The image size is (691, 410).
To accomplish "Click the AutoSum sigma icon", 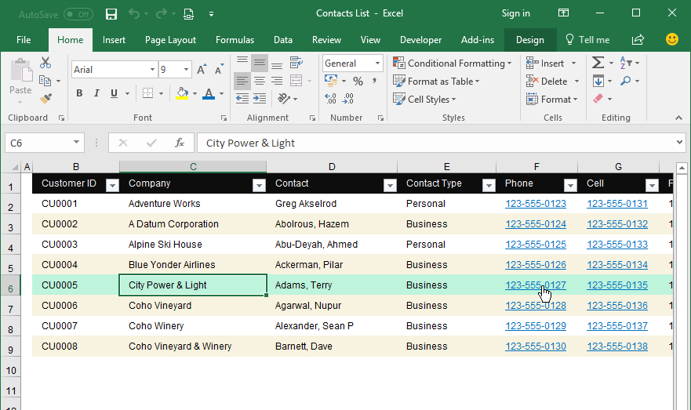I will coord(598,63).
